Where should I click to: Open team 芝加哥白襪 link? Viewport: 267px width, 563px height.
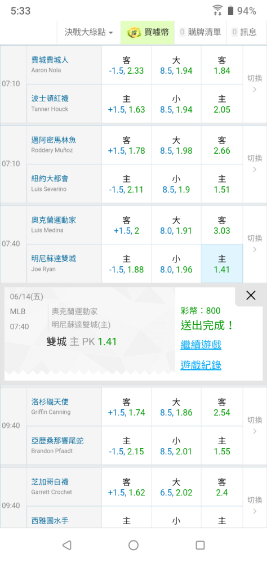[50, 482]
